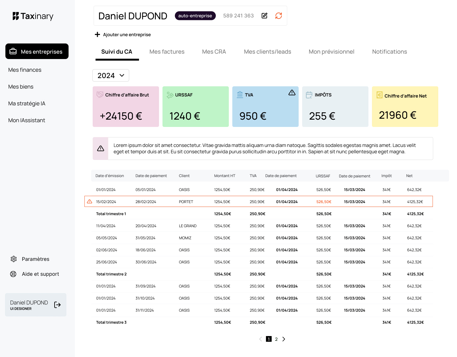Select Mes entreprises in sidebar
Viewport: 457px width, 357px height.
pos(37,51)
